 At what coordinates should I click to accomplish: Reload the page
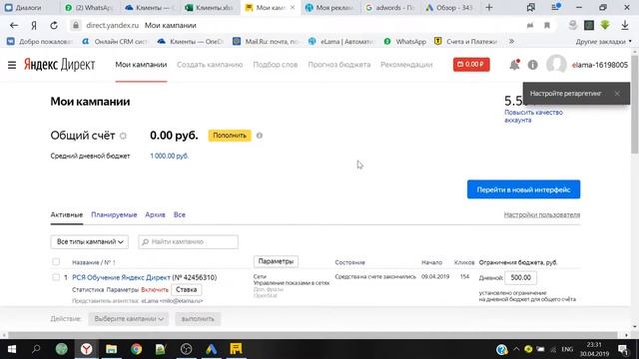pos(54,25)
